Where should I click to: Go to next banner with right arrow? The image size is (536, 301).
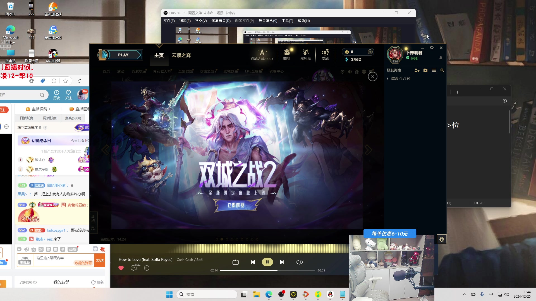pyautogui.click(x=368, y=150)
